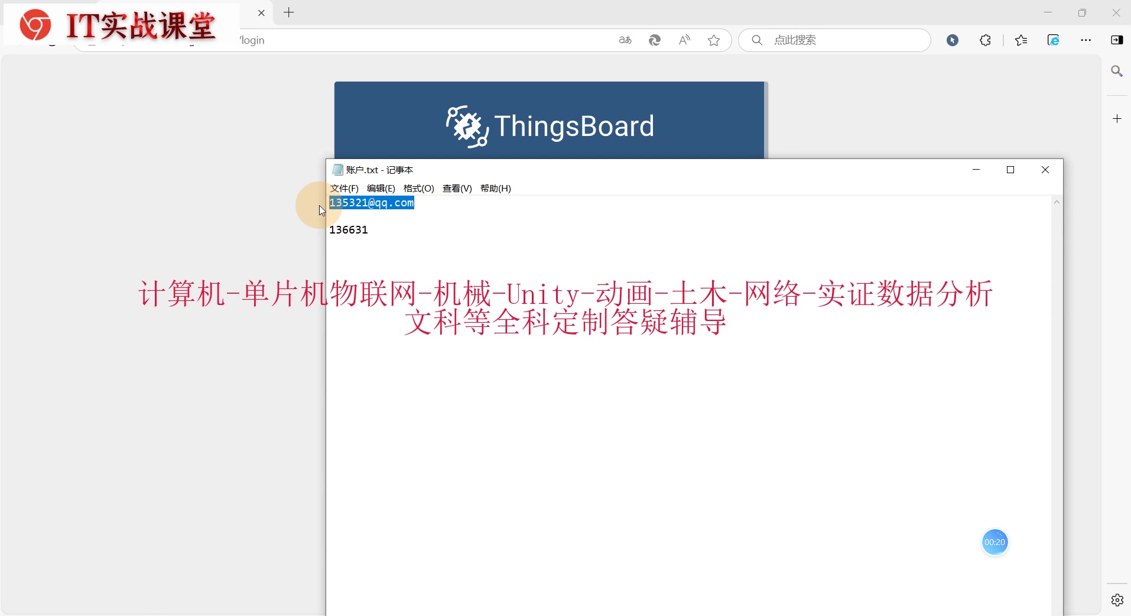The width and height of the screenshot is (1131, 616).
Task: Click the blue 00:20 recording timer bubble
Action: [994, 542]
